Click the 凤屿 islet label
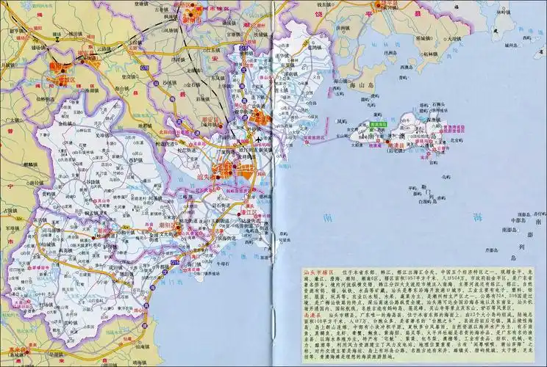The width and height of the screenshot is (547, 367). tap(342, 121)
